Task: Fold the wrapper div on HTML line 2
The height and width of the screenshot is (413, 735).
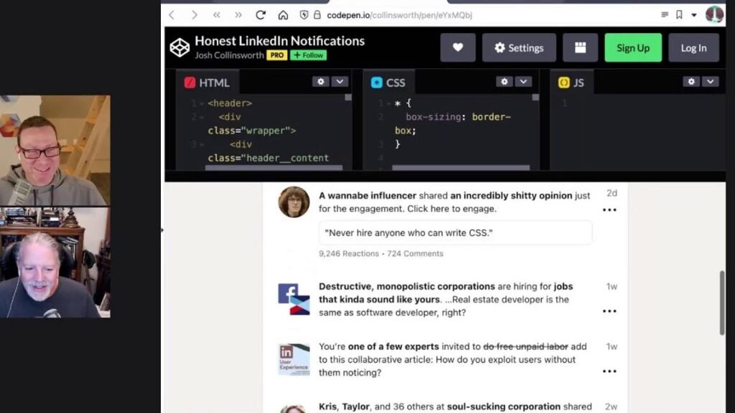Action: 202,117
